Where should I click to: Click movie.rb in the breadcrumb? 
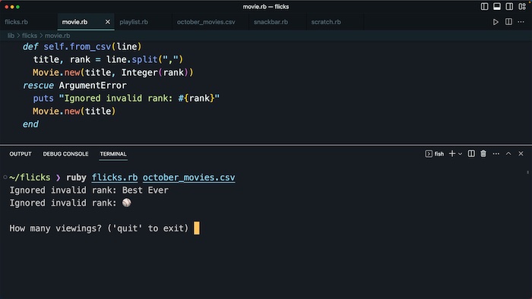(x=57, y=36)
